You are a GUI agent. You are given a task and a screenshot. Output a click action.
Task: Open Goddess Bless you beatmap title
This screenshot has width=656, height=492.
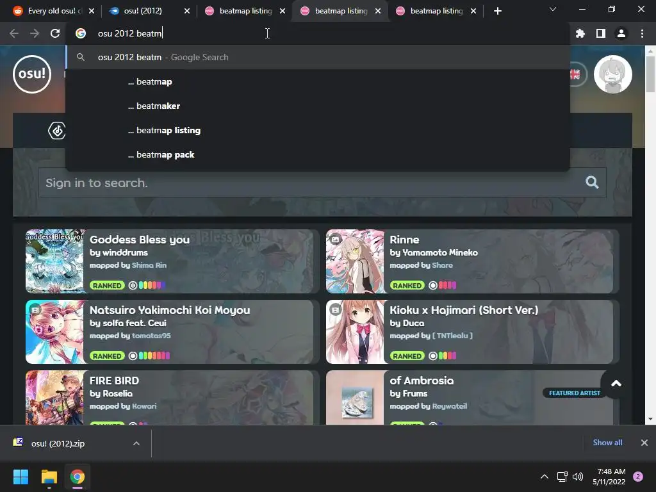(x=139, y=240)
